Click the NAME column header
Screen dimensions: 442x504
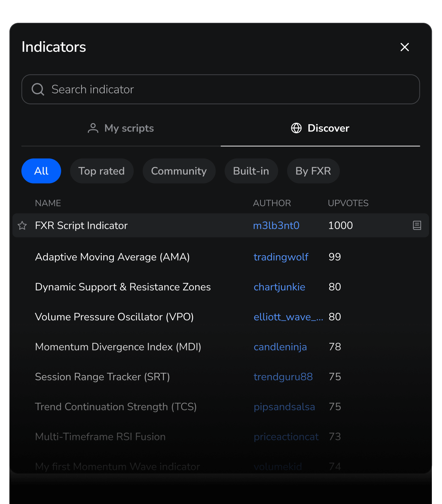point(48,203)
